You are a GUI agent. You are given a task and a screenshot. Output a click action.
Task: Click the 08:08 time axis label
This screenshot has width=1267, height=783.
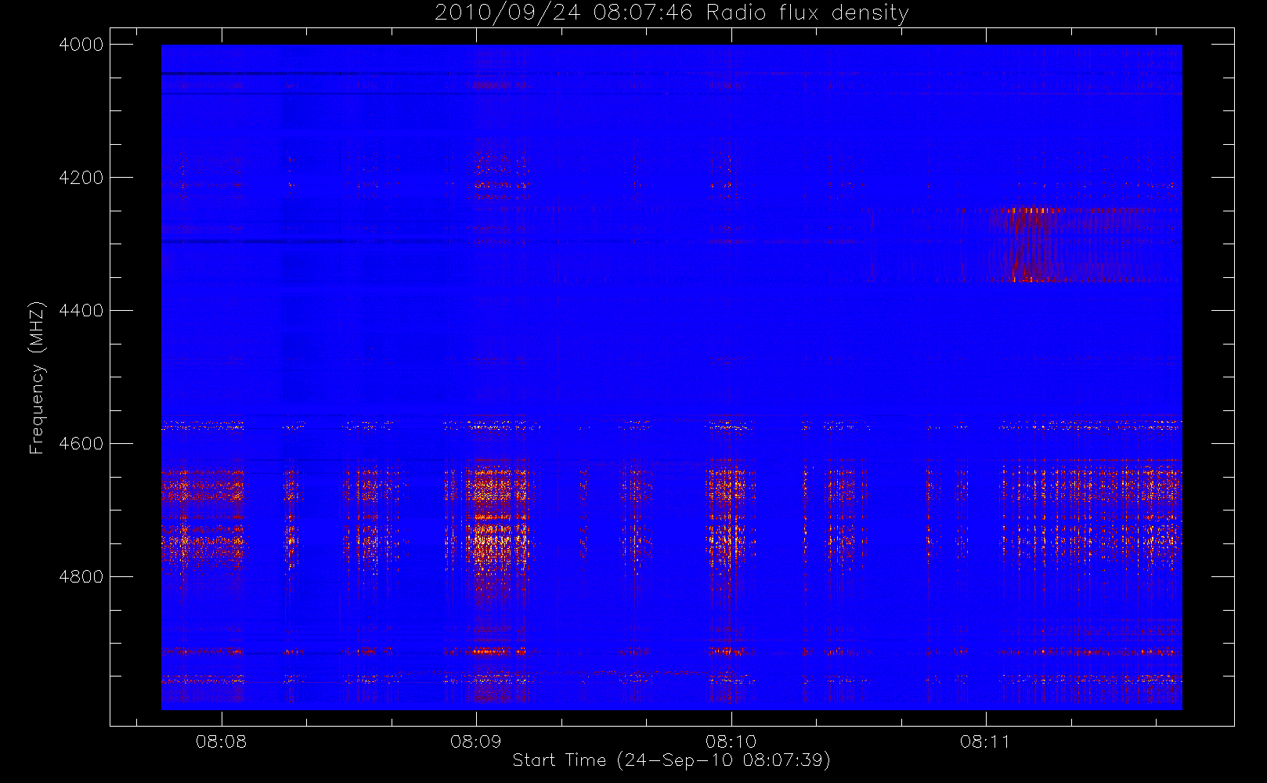[221, 742]
